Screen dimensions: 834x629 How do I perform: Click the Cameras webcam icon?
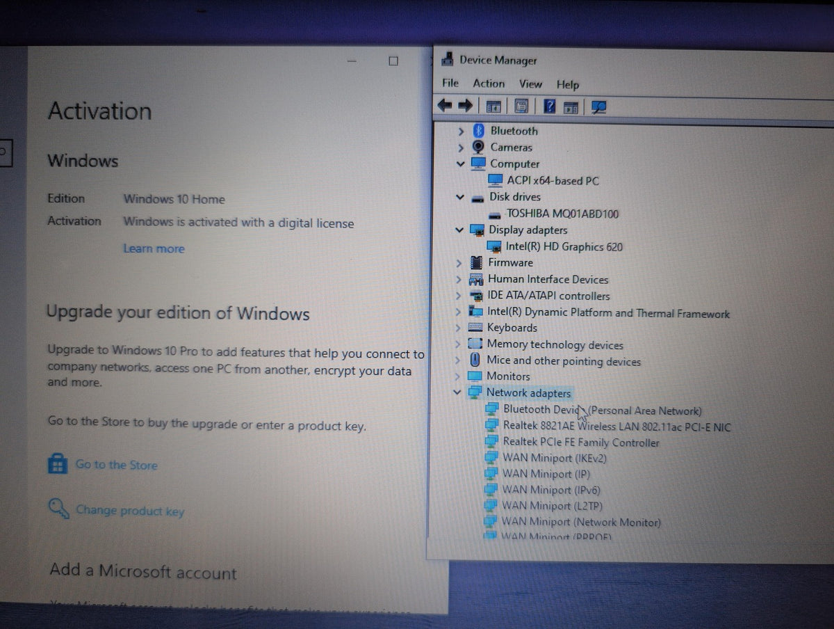[478, 147]
